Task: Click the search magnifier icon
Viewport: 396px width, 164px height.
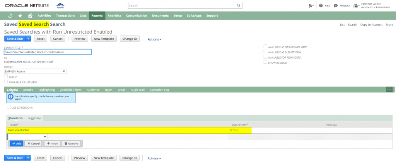Action: coord(239,5)
